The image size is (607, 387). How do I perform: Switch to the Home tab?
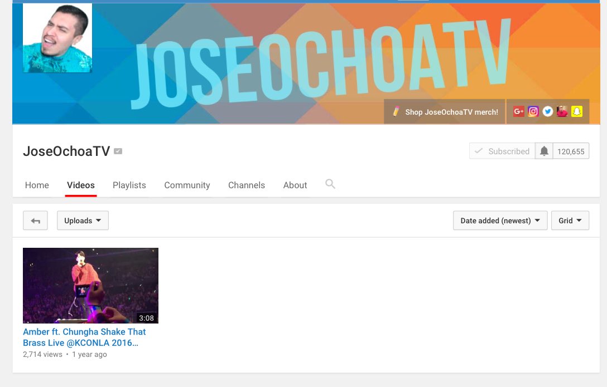coord(37,185)
